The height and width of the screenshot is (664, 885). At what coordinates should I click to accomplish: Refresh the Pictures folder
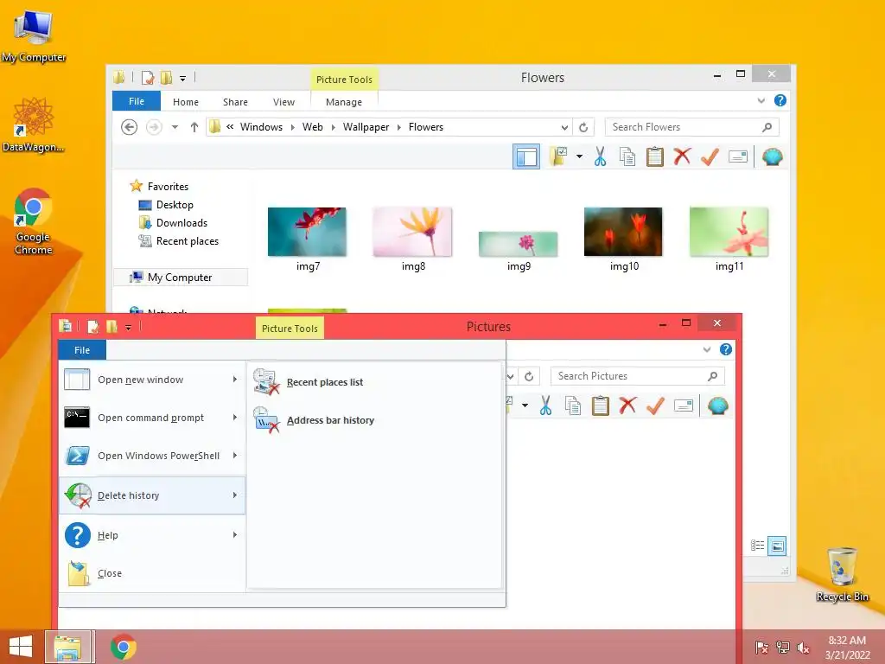[x=529, y=376]
